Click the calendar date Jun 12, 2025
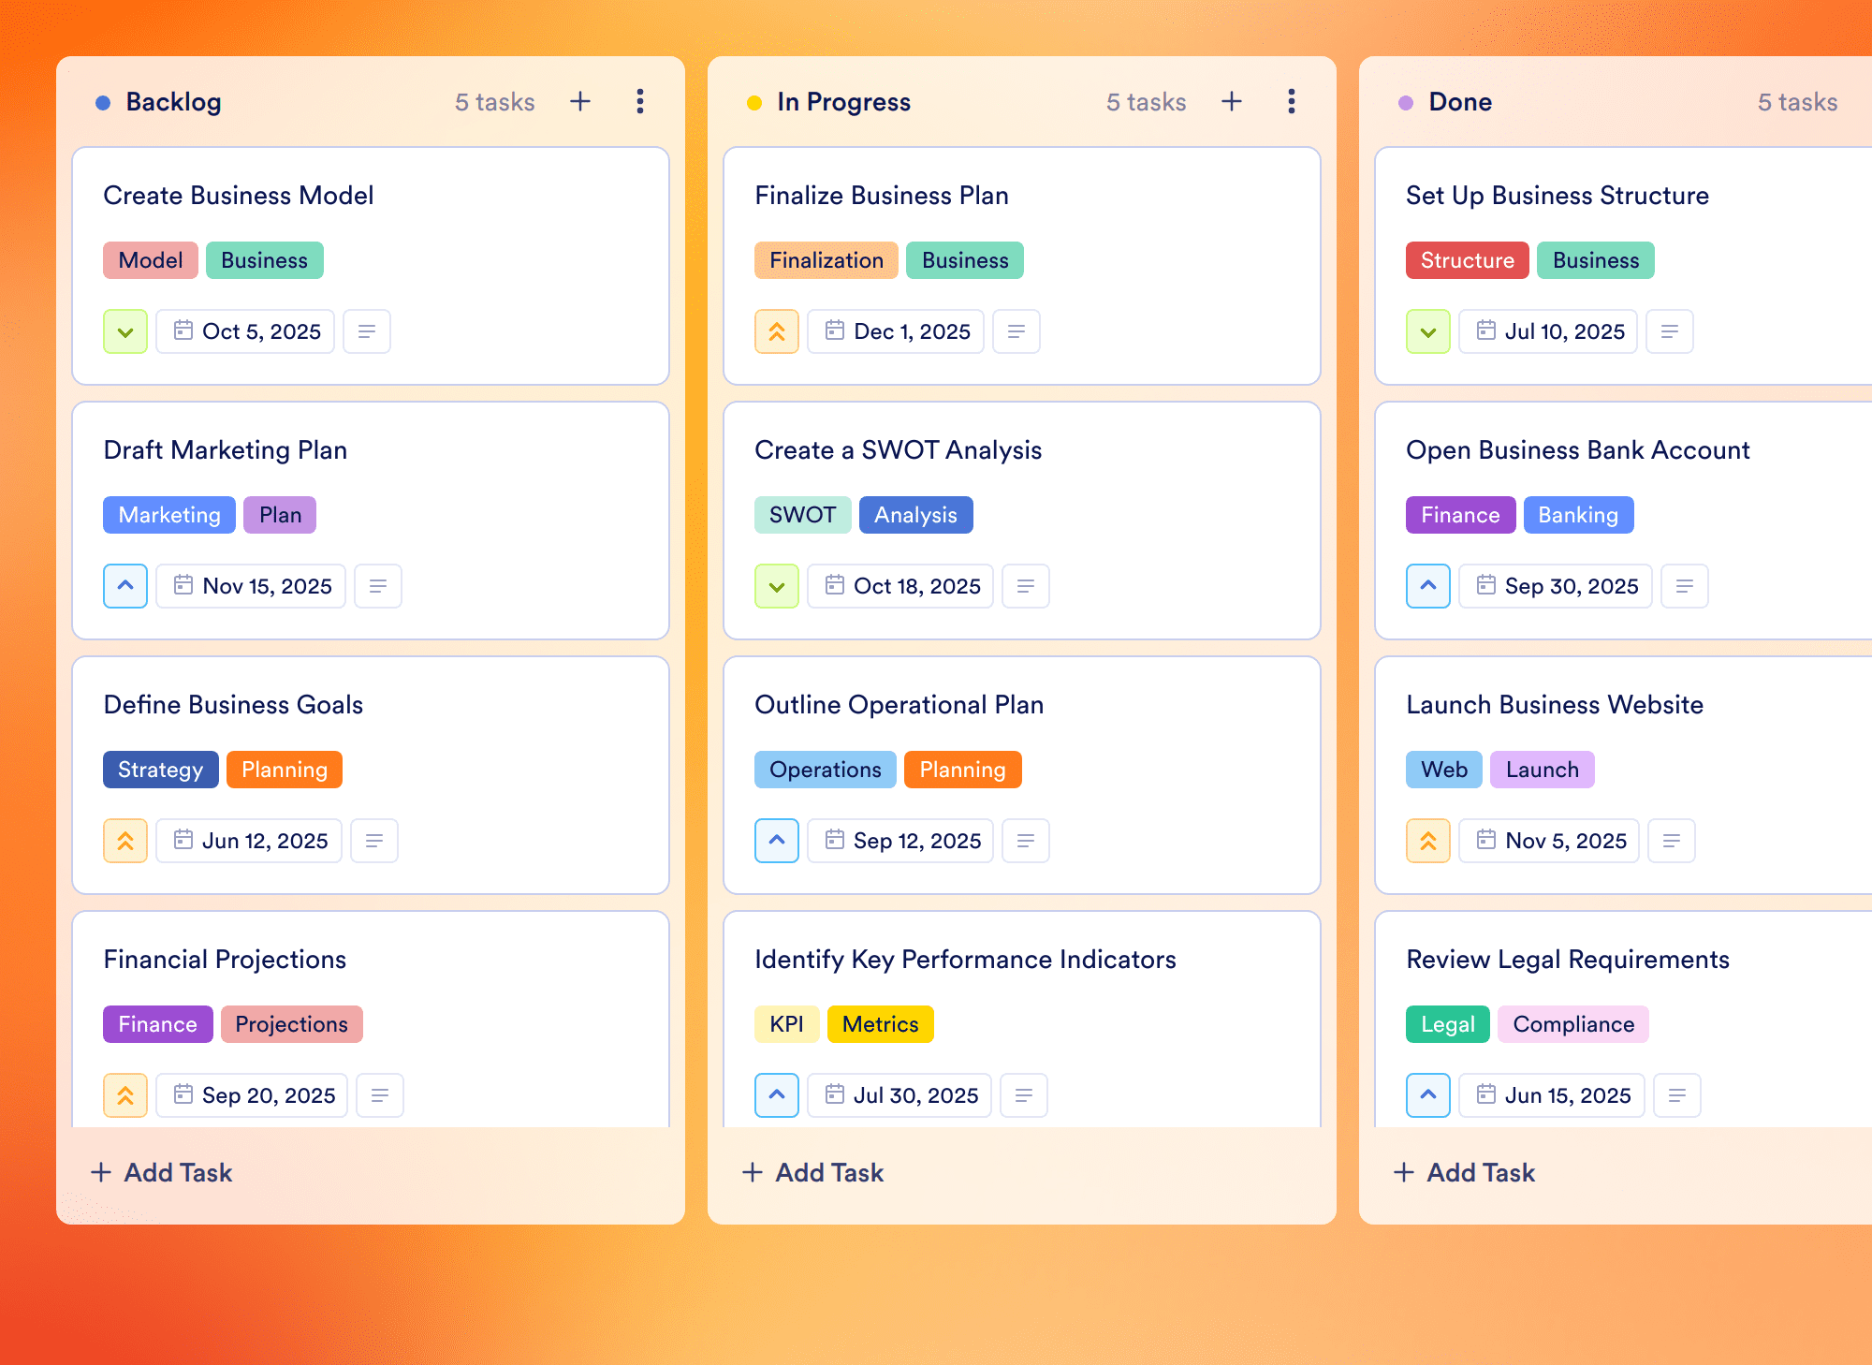1872x1365 pixels. [x=249, y=841]
